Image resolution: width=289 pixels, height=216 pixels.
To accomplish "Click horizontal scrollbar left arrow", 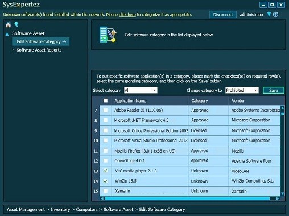I will point(102,198).
